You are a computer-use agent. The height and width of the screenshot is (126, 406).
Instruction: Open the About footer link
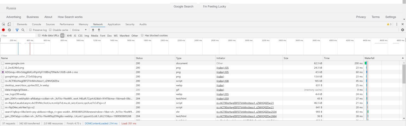48,17
